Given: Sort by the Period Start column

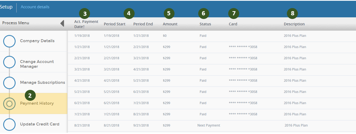Looking at the screenshot, I should (114, 24).
